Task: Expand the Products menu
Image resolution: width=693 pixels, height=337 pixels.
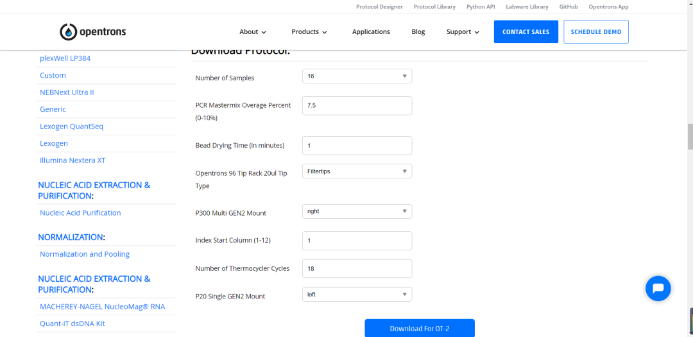Action: [309, 32]
